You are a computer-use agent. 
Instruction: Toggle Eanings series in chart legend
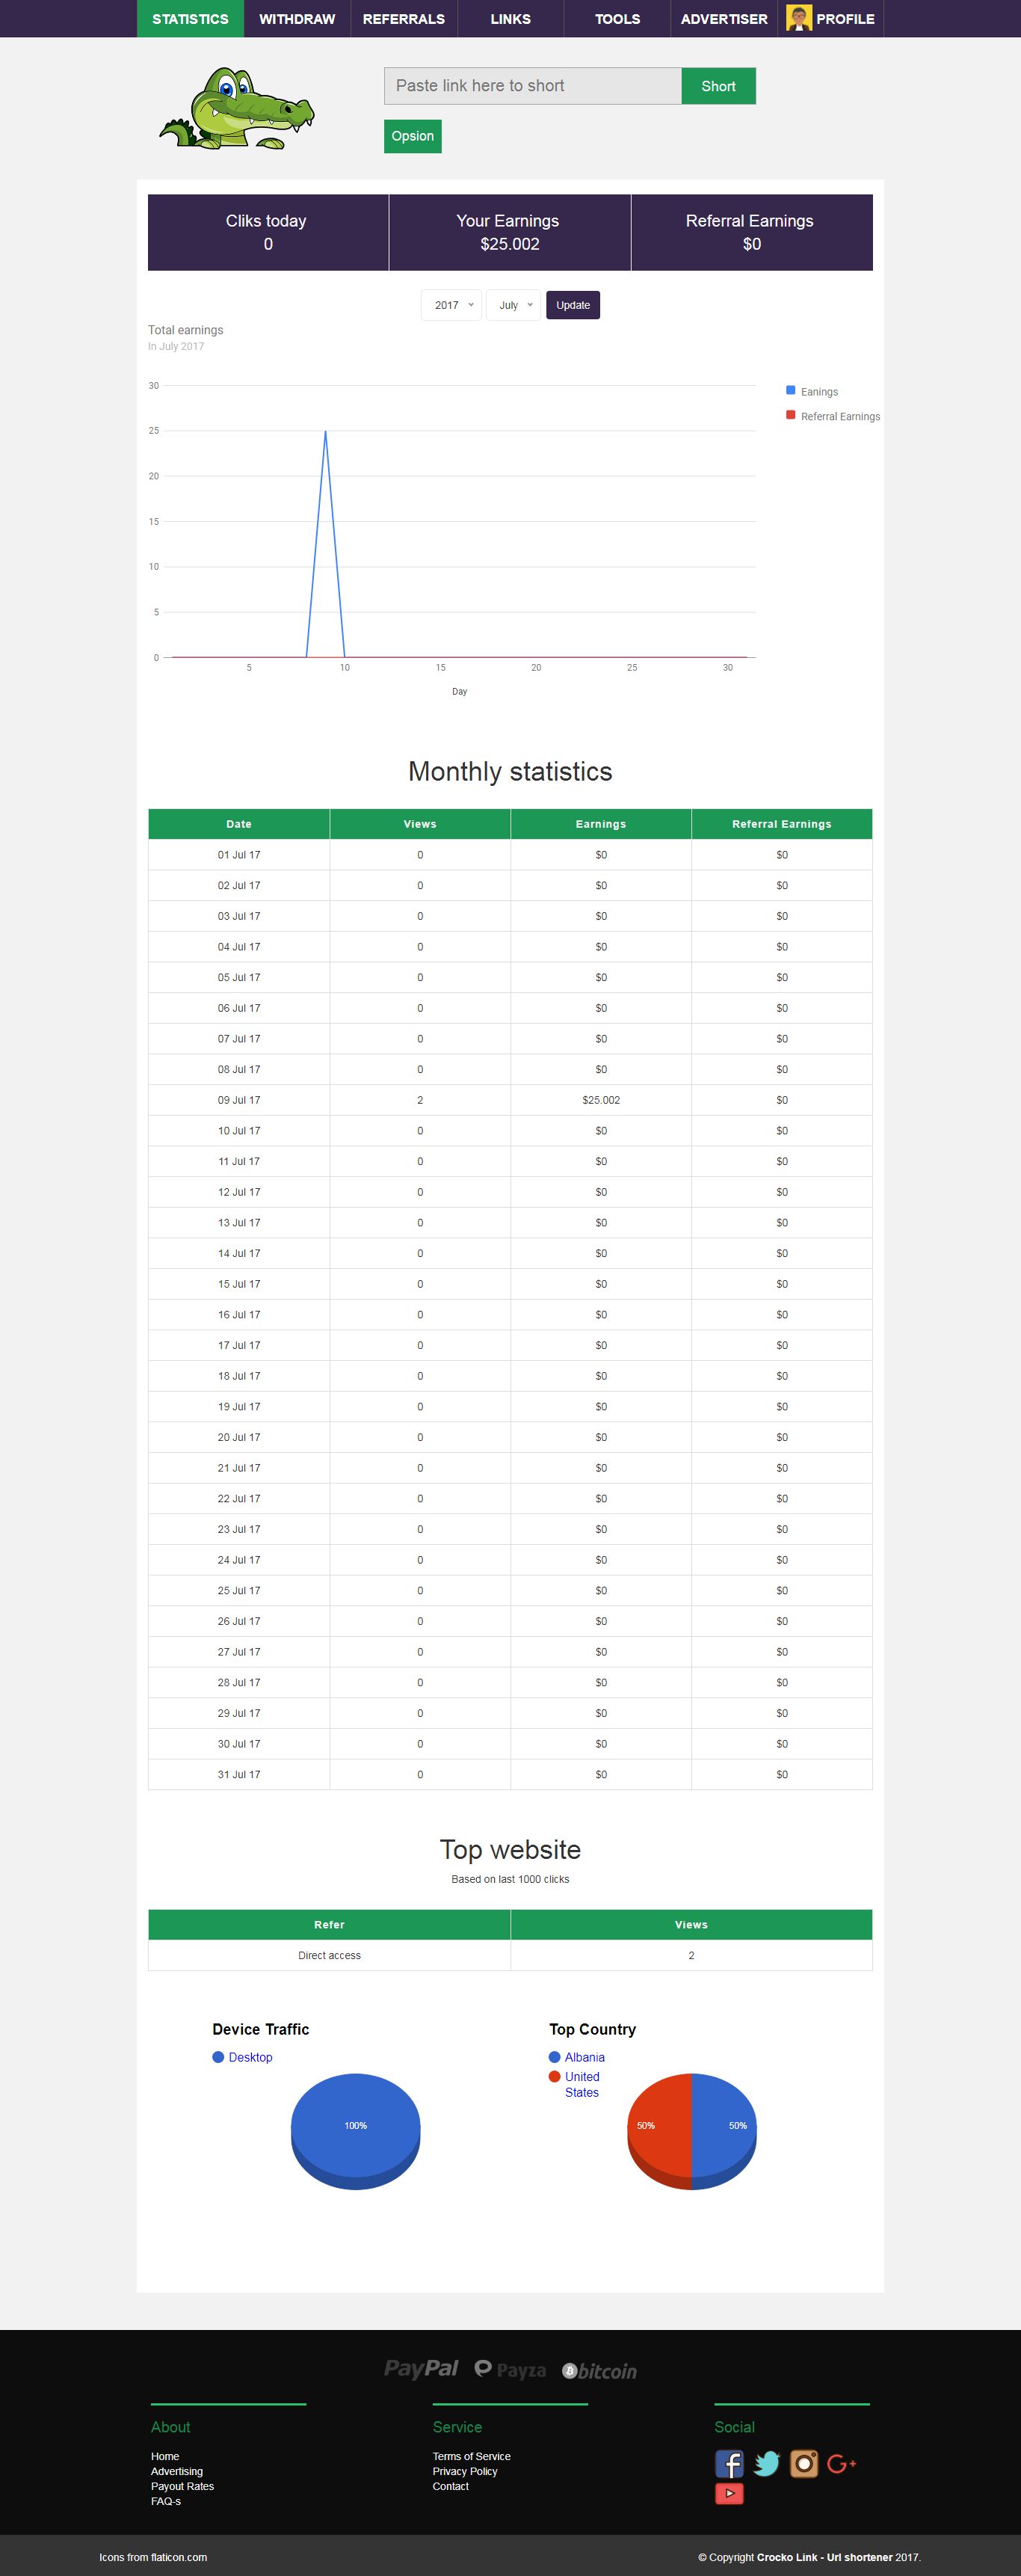point(818,392)
